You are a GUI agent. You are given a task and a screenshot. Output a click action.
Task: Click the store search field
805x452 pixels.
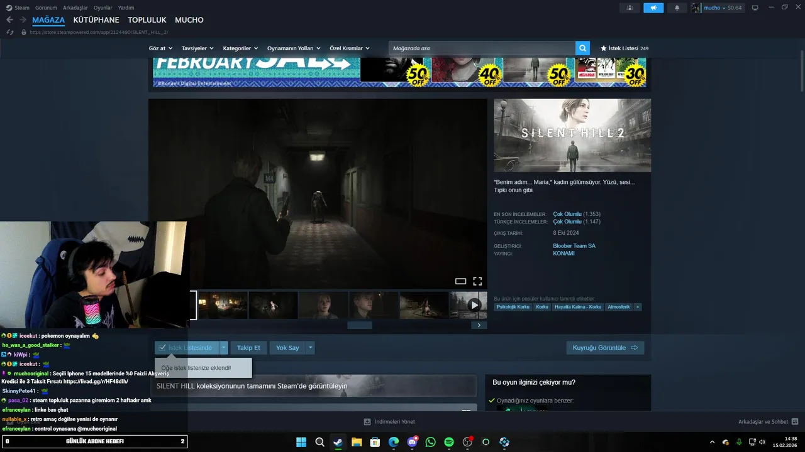[482, 48]
